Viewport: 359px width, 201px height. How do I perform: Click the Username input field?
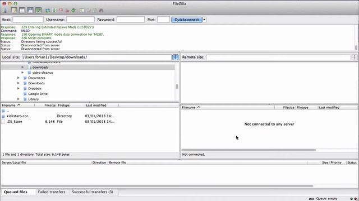pyautogui.click(x=80, y=20)
